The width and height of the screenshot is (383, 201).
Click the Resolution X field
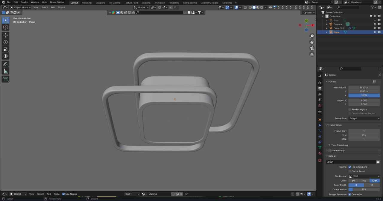click(364, 88)
